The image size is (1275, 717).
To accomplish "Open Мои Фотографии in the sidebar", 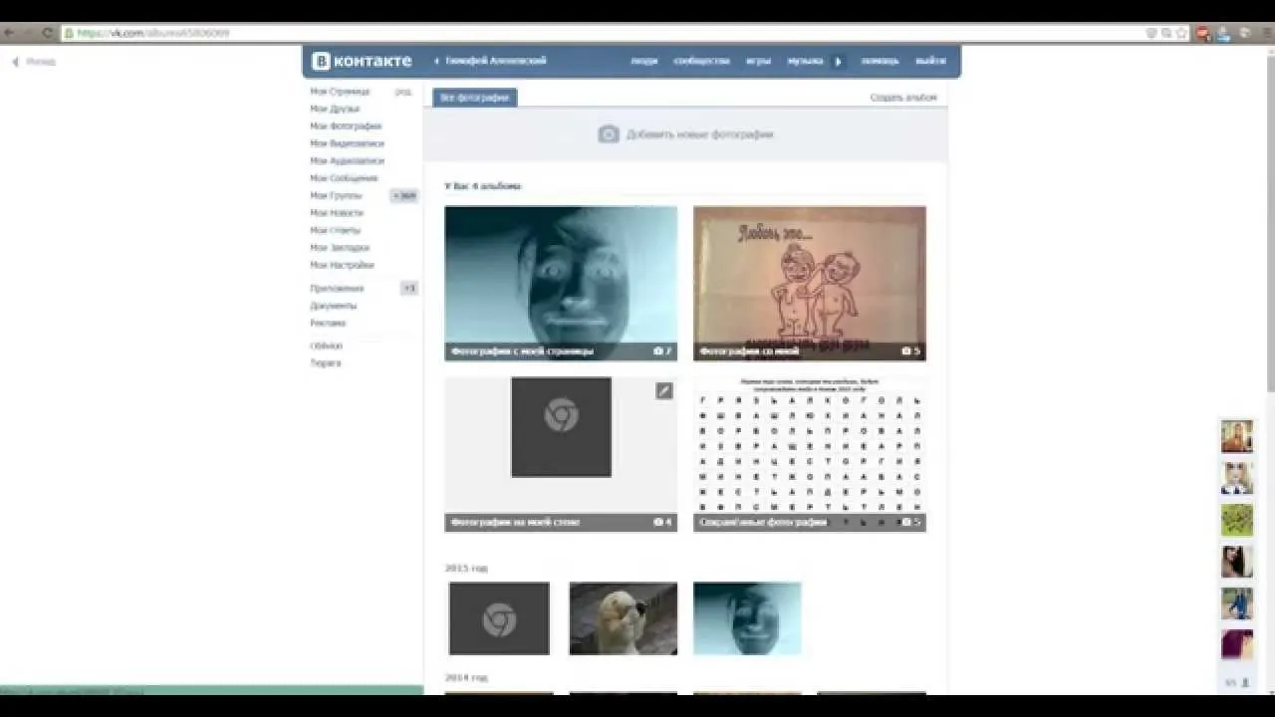I will [x=346, y=126].
